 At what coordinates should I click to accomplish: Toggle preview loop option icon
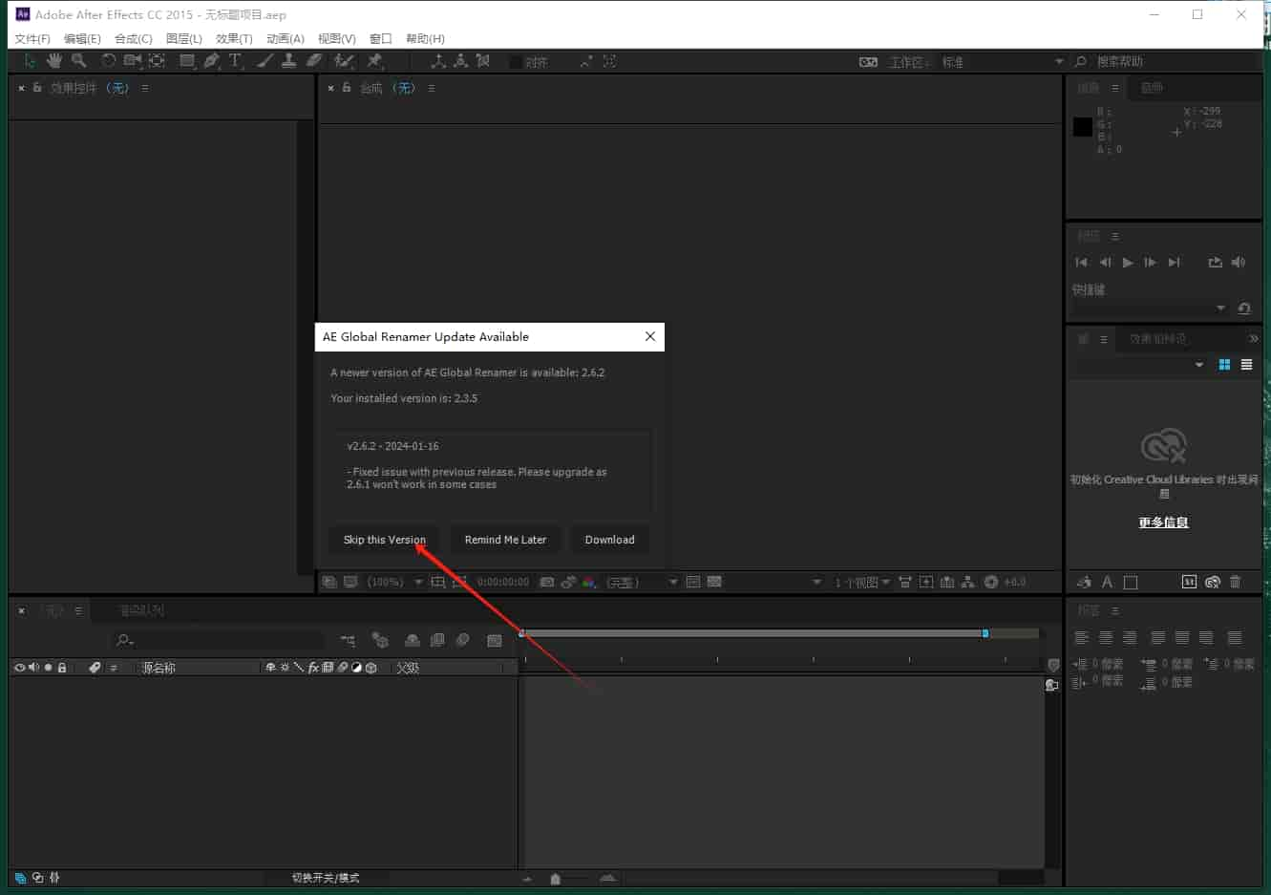1215,263
